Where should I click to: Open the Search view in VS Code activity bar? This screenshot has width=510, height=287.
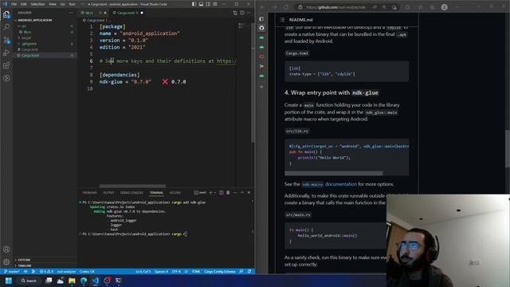[6, 26]
